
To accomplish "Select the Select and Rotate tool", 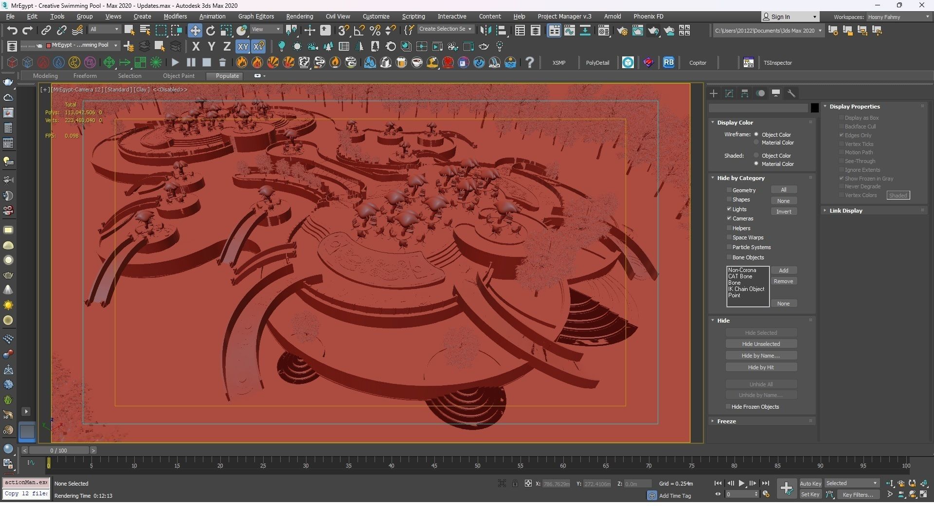I will click(x=211, y=31).
